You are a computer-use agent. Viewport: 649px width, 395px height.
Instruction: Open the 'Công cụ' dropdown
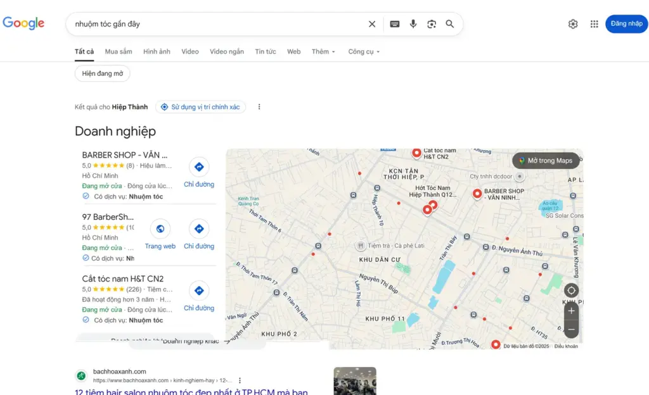click(363, 51)
